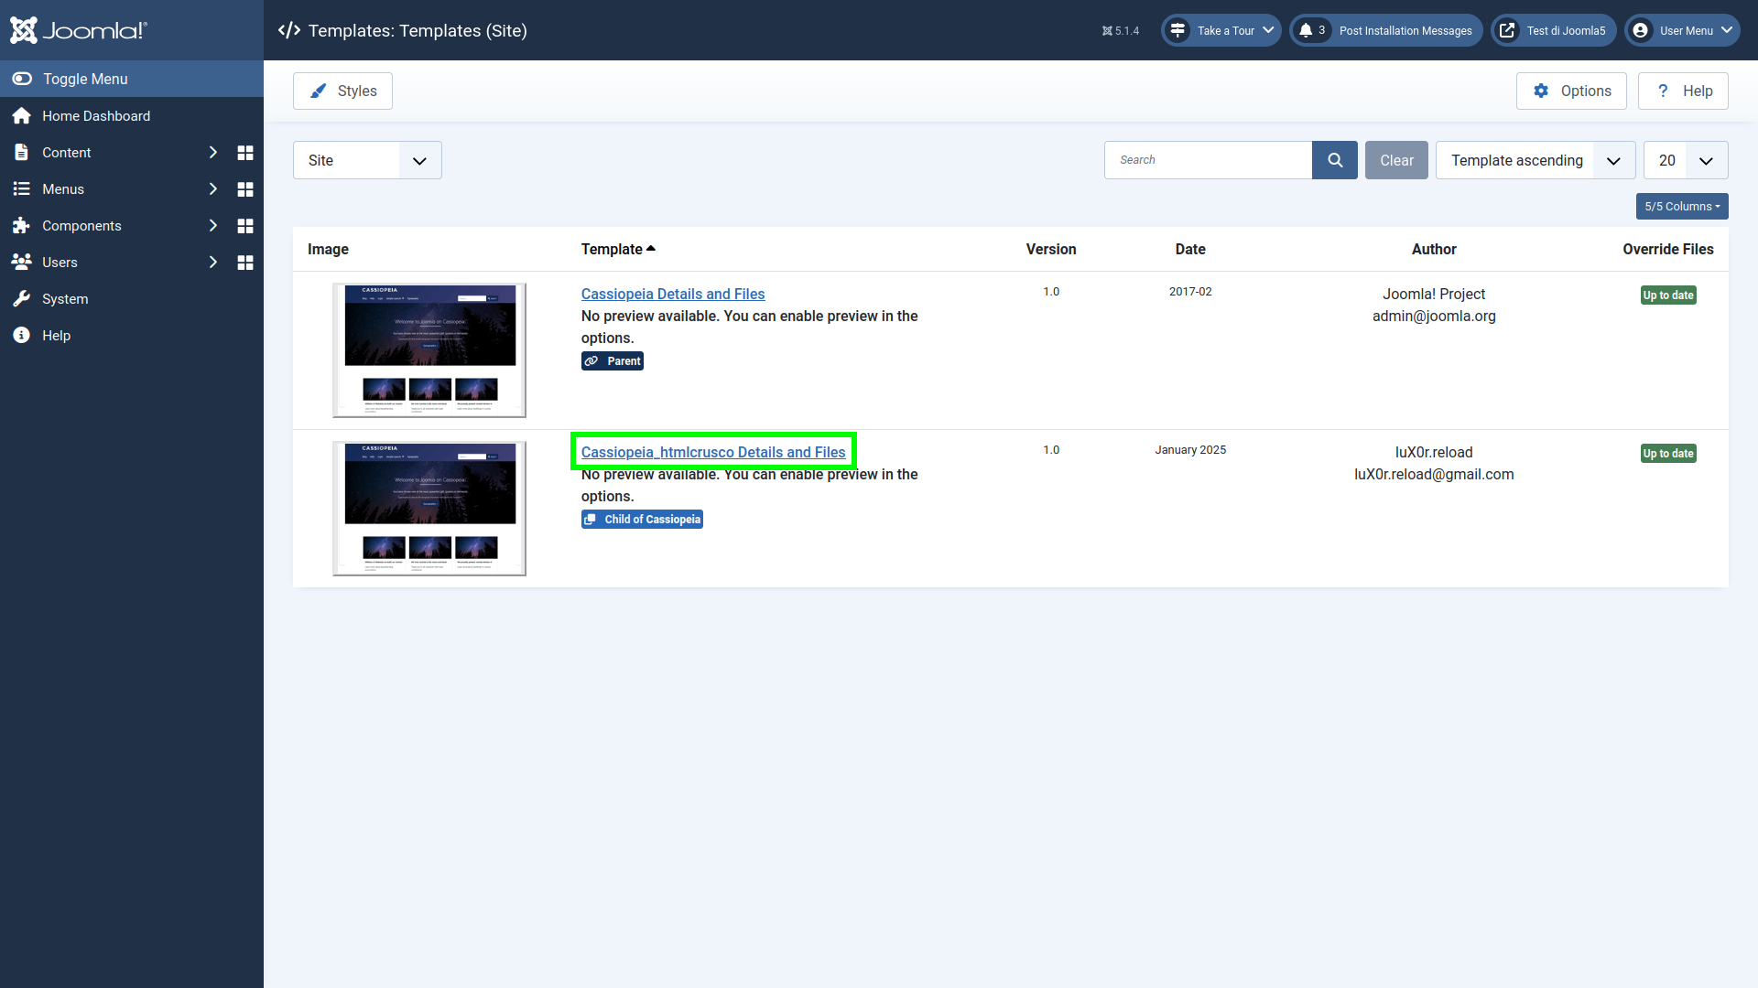The height and width of the screenshot is (988, 1758).
Task: Click Up to date badge for Cassiopeia_htmlcrusco
Action: pyautogui.click(x=1668, y=454)
